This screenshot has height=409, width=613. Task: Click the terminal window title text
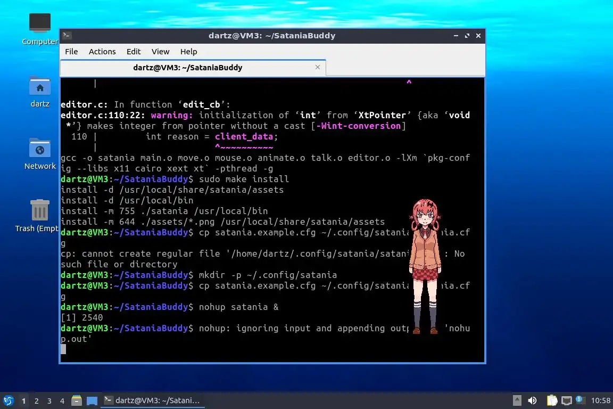[x=272, y=36]
